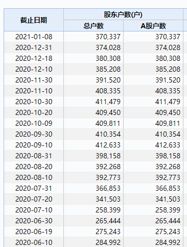
Task: Click the 2020-06-19 date cell
Action: [x=33, y=232]
